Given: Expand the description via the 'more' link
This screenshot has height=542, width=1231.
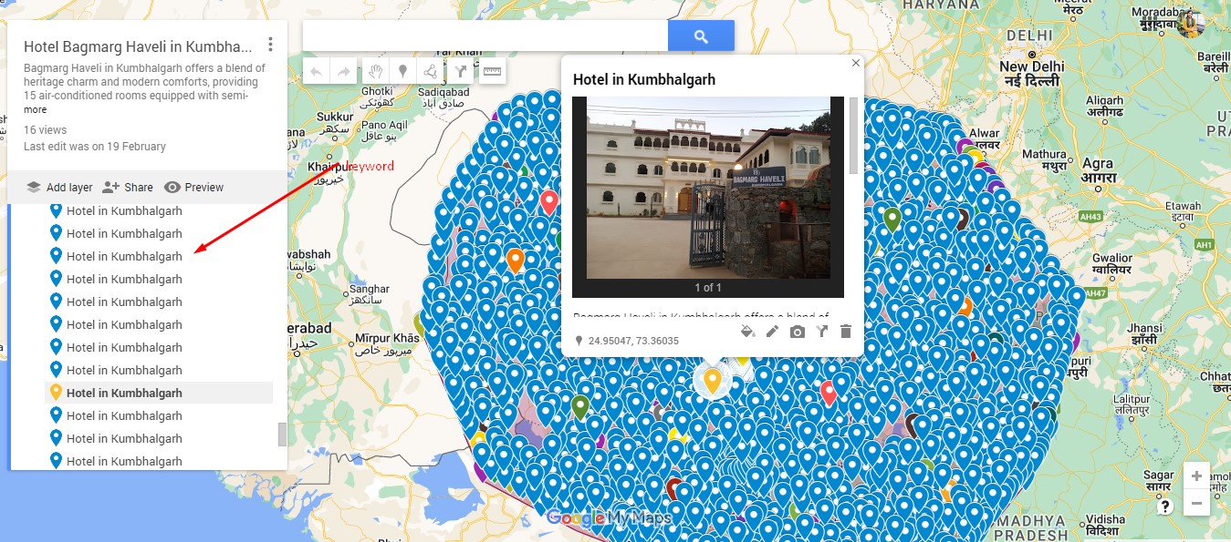Looking at the screenshot, I should coord(34,108).
